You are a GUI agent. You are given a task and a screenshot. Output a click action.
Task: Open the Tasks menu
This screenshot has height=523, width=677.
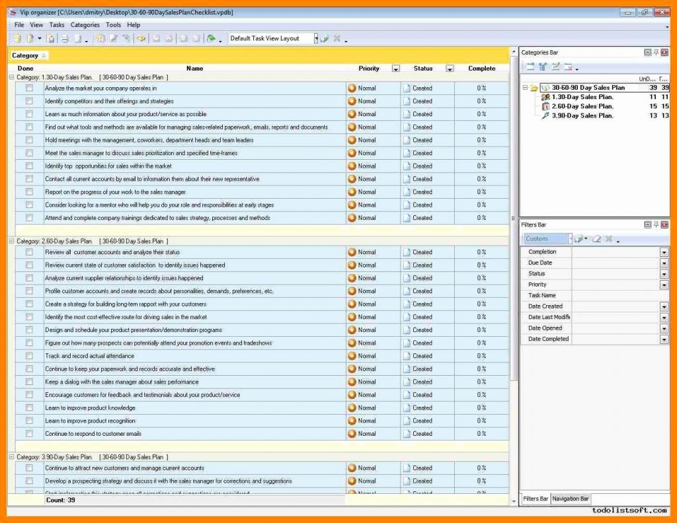57,25
